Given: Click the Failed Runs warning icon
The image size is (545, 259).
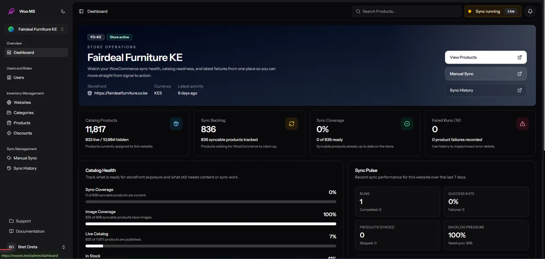Looking at the screenshot, I should pyautogui.click(x=523, y=124).
